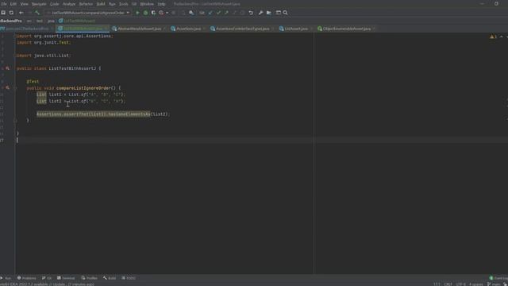Click the Search Everywhere magnifier icon
Viewport: 508px width, 286px height.
[x=286, y=13]
